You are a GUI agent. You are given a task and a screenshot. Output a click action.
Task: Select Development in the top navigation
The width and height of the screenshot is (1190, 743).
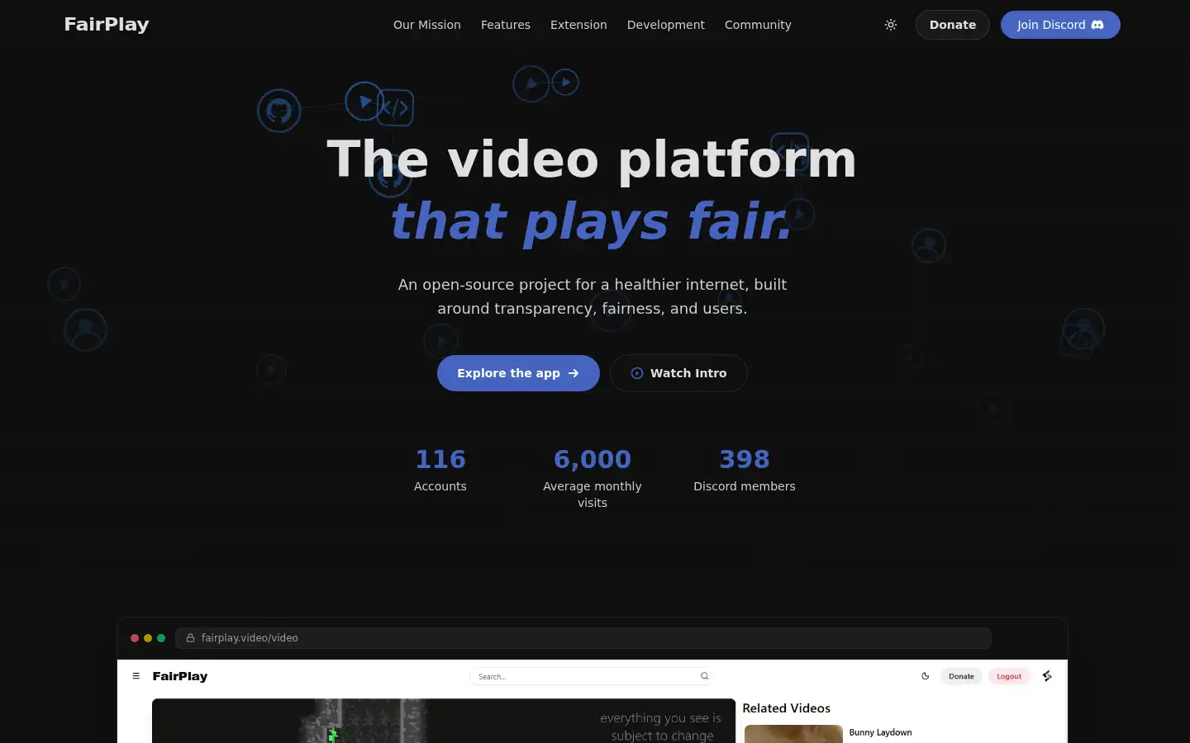click(666, 25)
